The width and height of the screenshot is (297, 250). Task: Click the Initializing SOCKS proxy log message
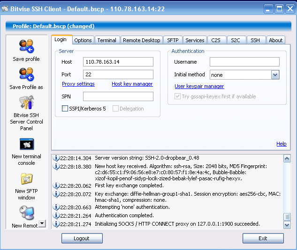pos(177,224)
